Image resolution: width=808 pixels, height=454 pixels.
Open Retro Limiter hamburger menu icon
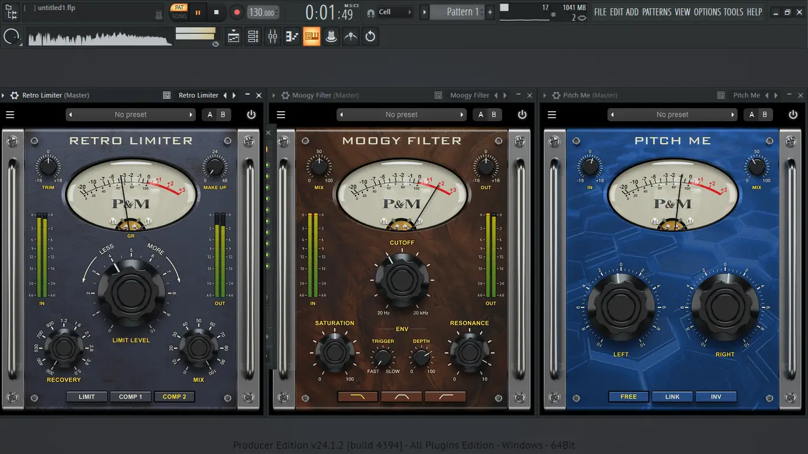tap(10, 115)
